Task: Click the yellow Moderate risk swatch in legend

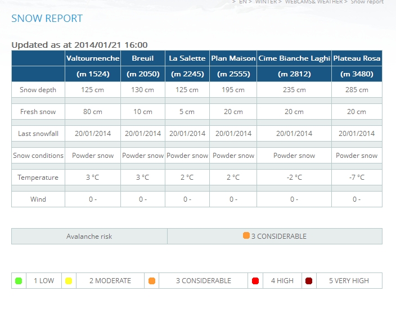Action: (x=69, y=281)
